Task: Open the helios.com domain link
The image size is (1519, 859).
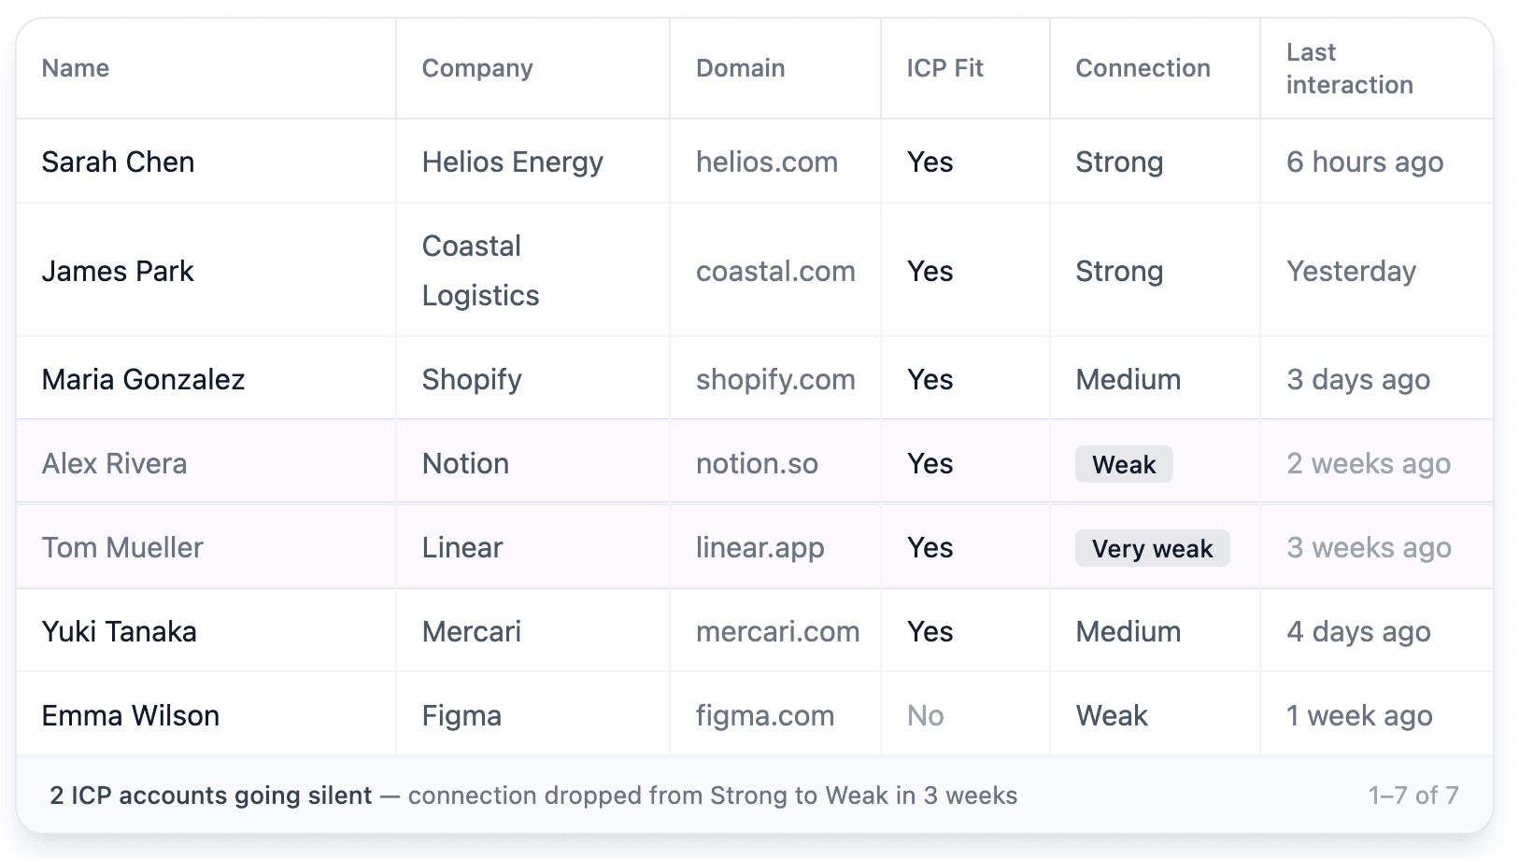Action: (x=766, y=162)
